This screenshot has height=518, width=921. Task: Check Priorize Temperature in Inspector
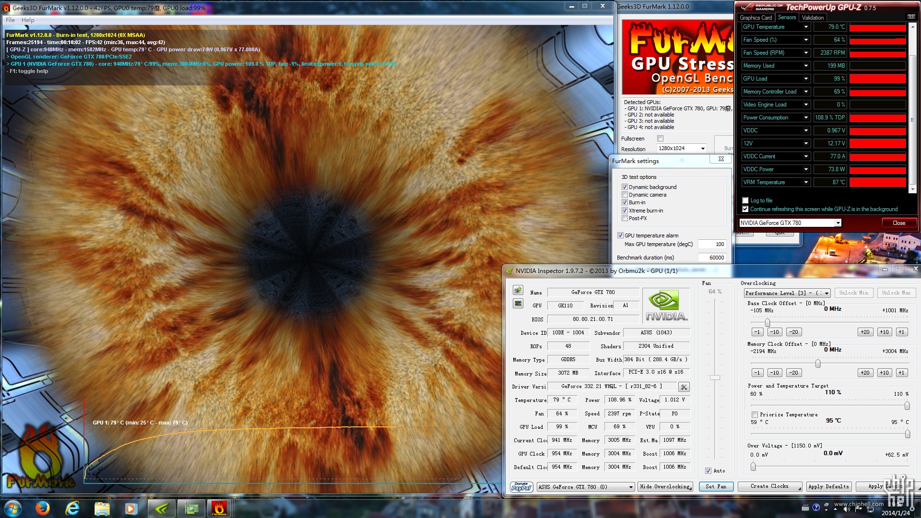(755, 414)
